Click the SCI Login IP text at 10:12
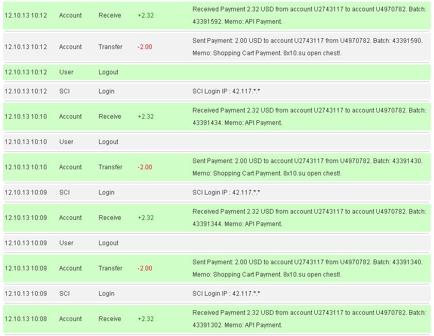 tap(226, 91)
